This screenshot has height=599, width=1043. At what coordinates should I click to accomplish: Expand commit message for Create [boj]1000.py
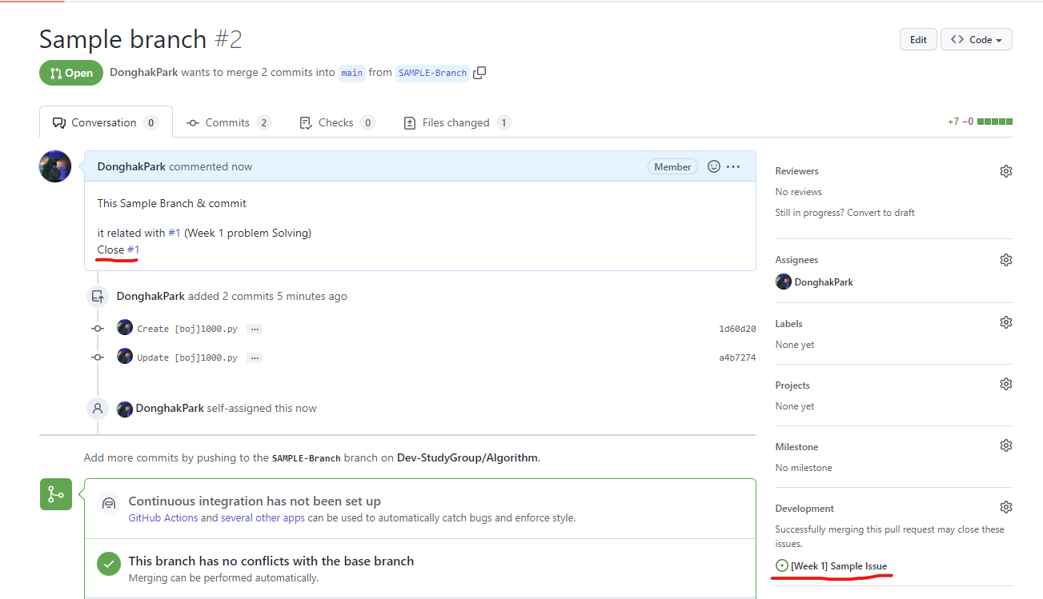pos(255,329)
